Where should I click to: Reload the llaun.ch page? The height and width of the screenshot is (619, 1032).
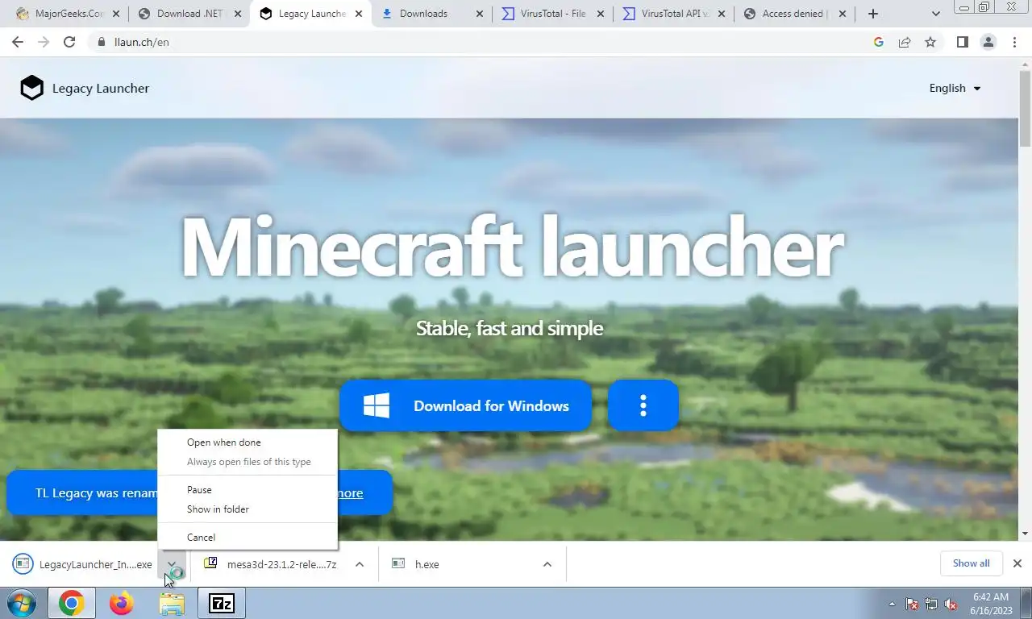pyautogui.click(x=69, y=42)
